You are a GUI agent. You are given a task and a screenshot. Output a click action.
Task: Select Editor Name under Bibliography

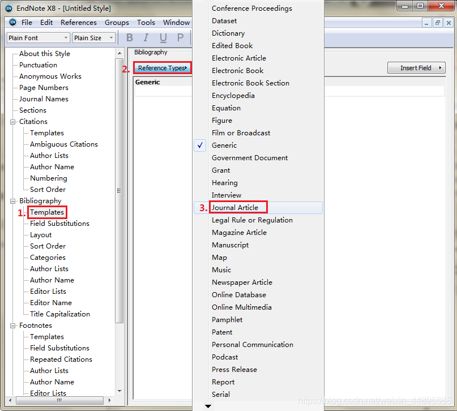point(51,303)
